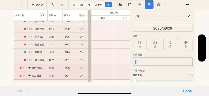
Task: Select task row 13.5 完了検…
Action: click(x=51, y=37)
